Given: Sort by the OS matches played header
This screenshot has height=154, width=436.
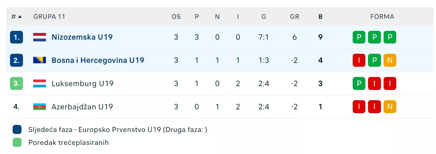Looking at the screenshot, I should [x=176, y=17].
